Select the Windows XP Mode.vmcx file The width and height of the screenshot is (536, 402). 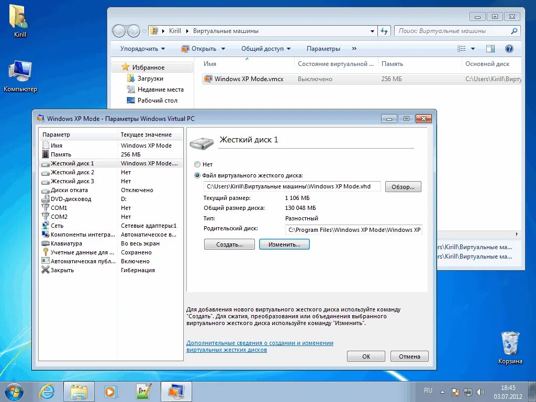click(x=249, y=79)
